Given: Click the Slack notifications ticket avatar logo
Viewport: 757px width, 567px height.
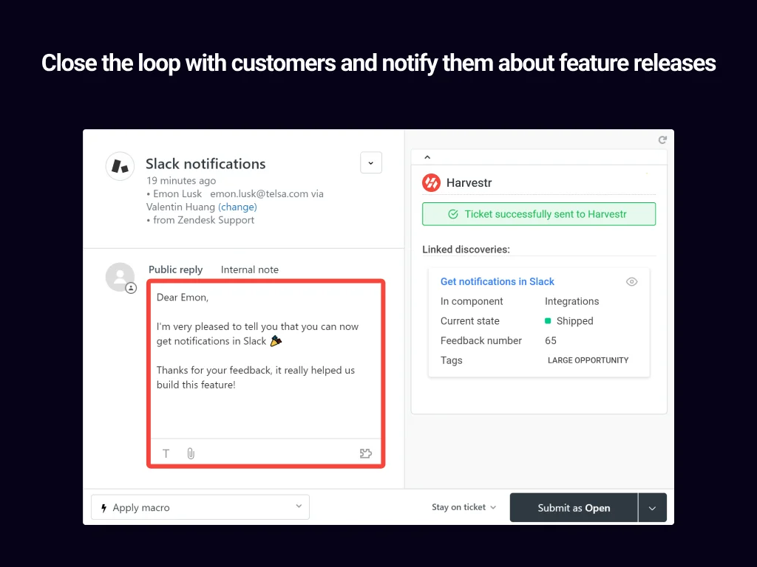Looking at the screenshot, I should [x=120, y=165].
